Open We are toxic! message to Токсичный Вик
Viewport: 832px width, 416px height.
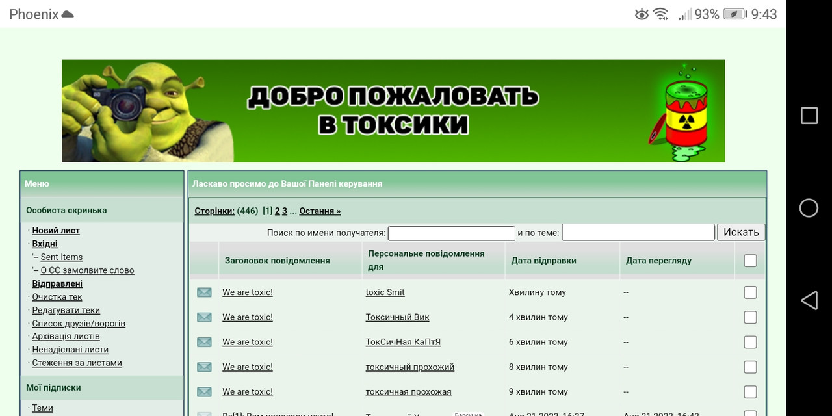point(248,317)
